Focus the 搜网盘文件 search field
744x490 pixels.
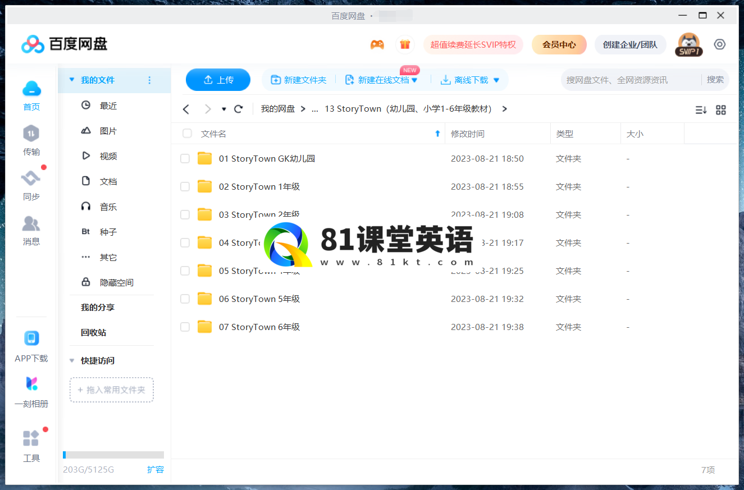(631, 80)
